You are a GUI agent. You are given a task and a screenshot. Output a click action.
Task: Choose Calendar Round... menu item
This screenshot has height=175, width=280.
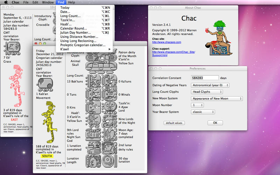(85, 28)
